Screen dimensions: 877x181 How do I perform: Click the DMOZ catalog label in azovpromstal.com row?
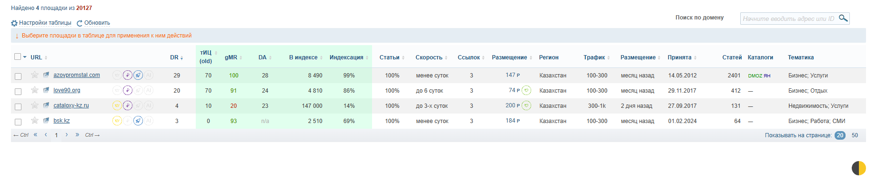(755, 76)
